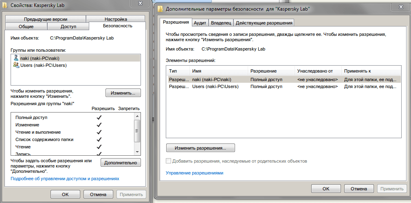Click the Полный доступ allow checkmark

click(99, 117)
